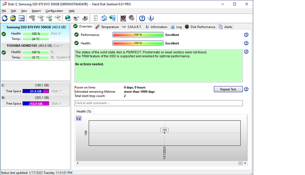Save the health graph using floppy icon
Viewport: 305px width, 175px height.
click(x=79, y=118)
